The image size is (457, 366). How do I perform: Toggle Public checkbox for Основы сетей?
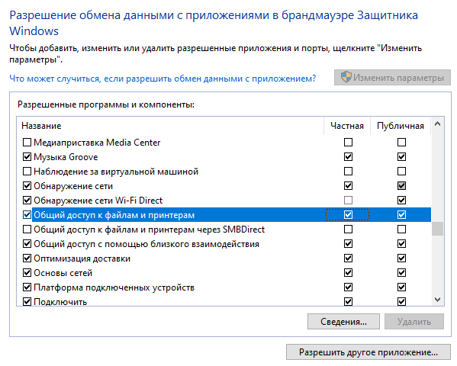pyautogui.click(x=401, y=273)
